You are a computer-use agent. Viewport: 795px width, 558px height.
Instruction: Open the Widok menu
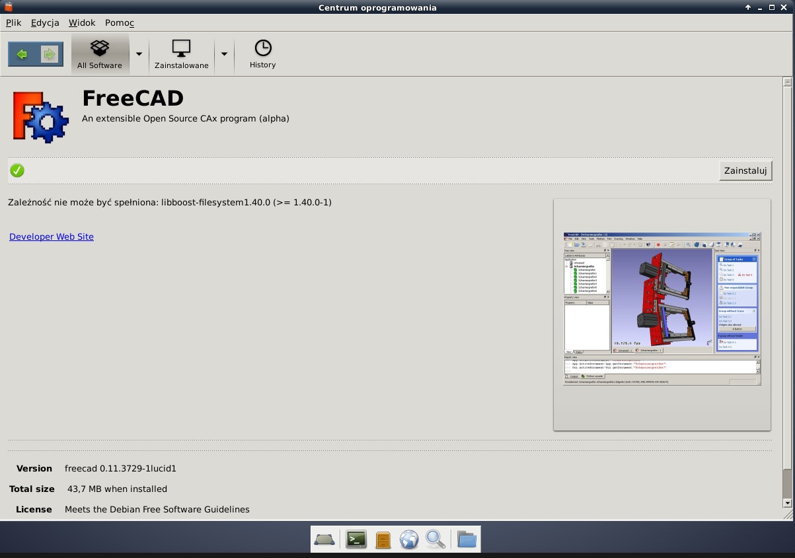tap(82, 22)
